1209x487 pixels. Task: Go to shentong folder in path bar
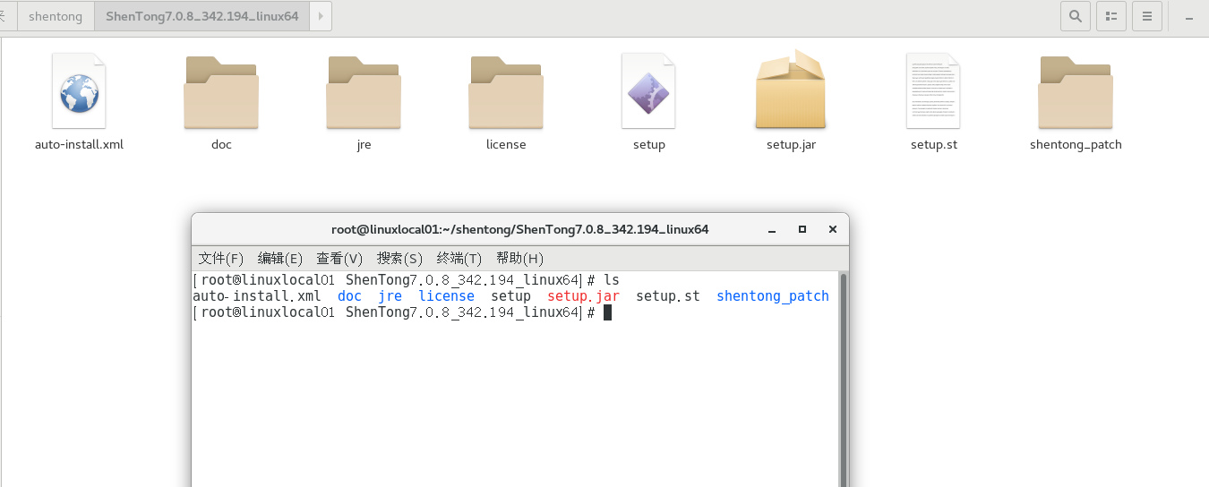pos(56,16)
